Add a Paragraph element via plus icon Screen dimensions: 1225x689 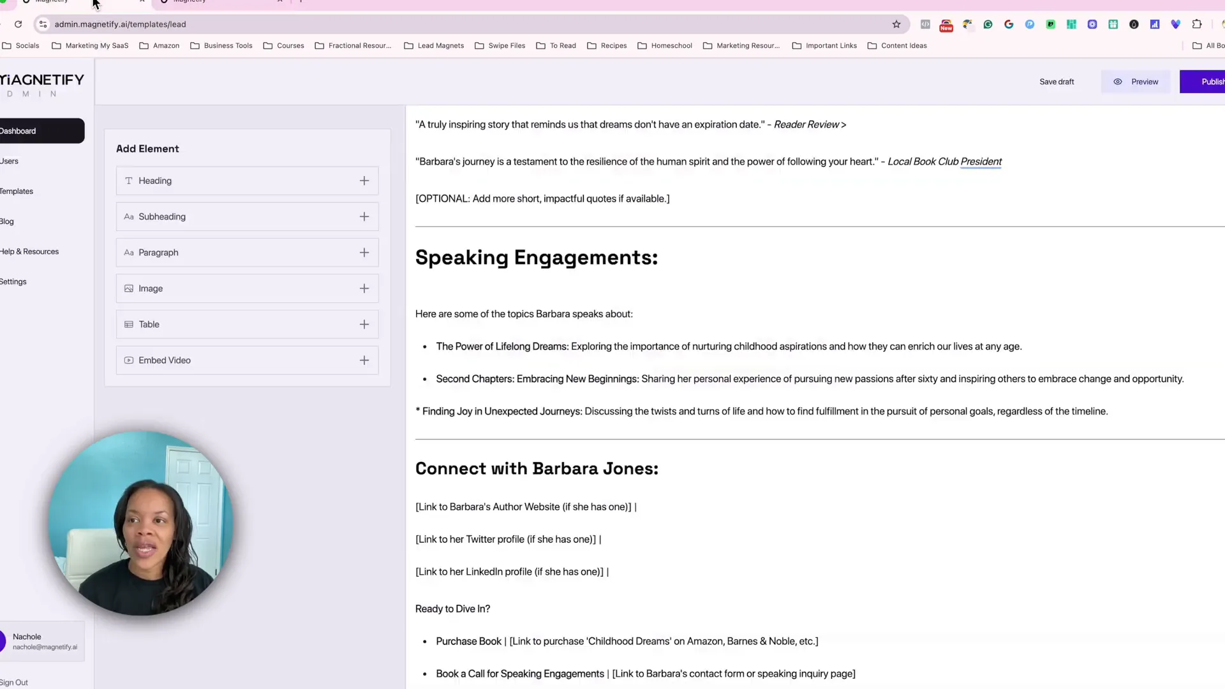point(364,253)
